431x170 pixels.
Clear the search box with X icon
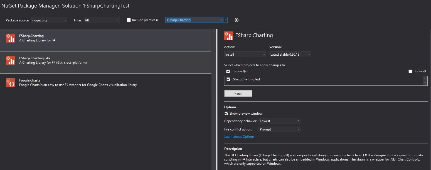pyautogui.click(x=221, y=20)
